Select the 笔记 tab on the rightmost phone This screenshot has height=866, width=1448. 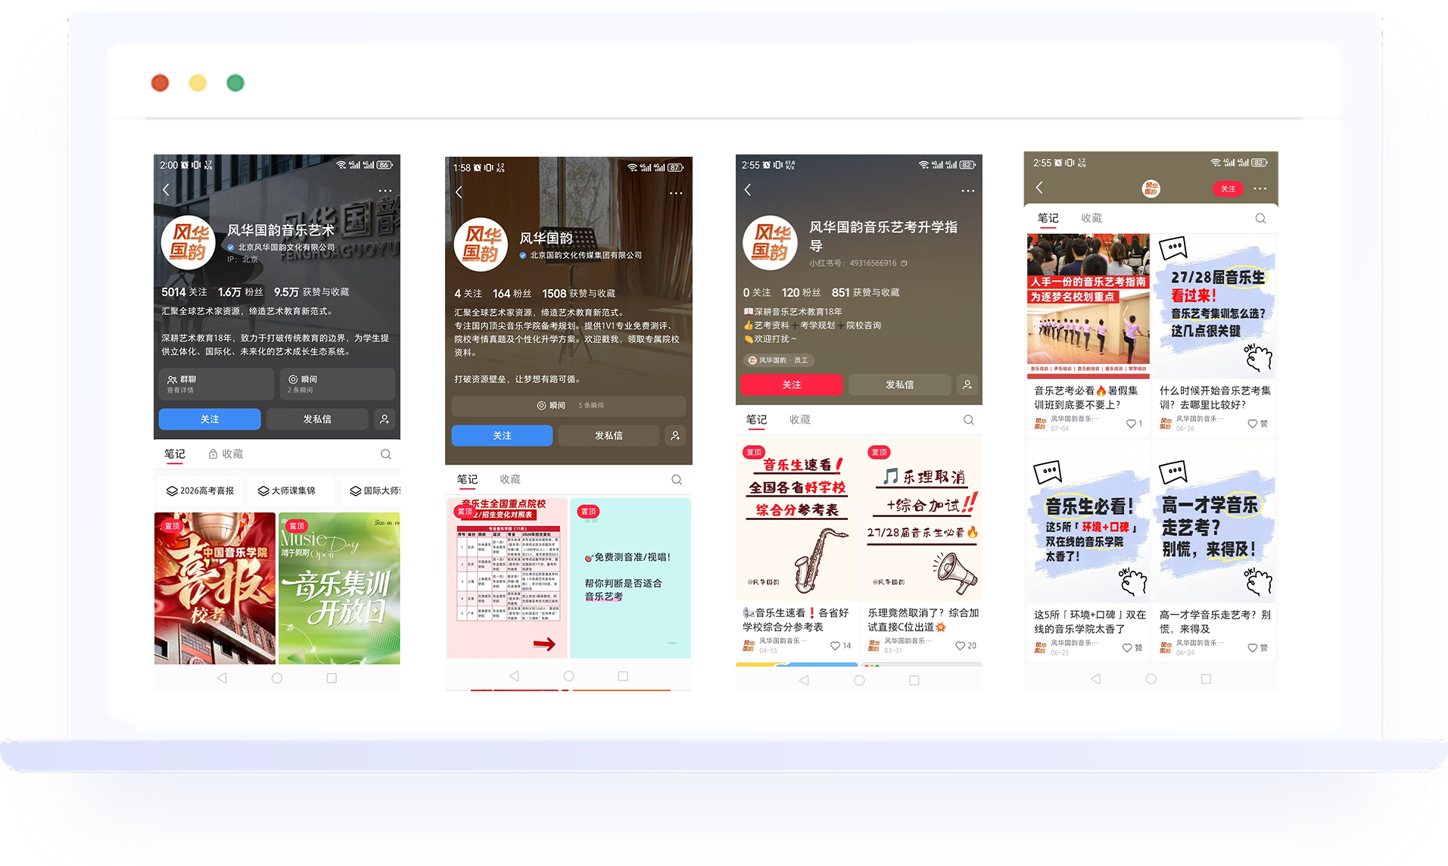1048,218
